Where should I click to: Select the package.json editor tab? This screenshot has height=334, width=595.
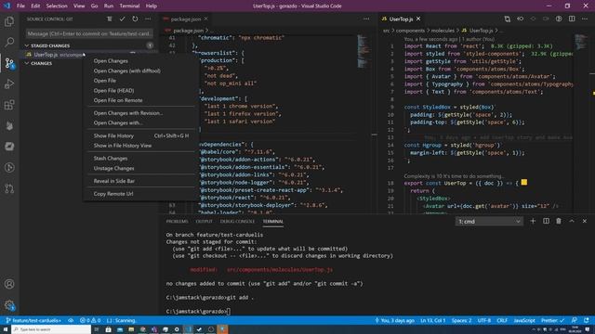coord(186,19)
